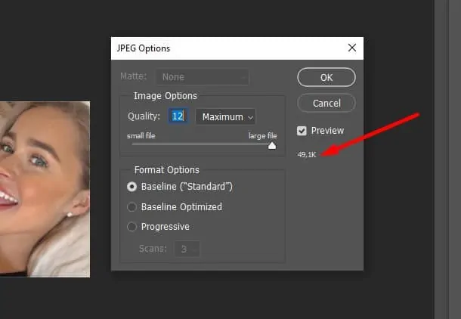Click the Image Options group label

tap(165, 96)
